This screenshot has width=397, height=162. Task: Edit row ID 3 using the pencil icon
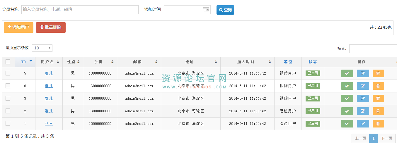tap(363, 99)
